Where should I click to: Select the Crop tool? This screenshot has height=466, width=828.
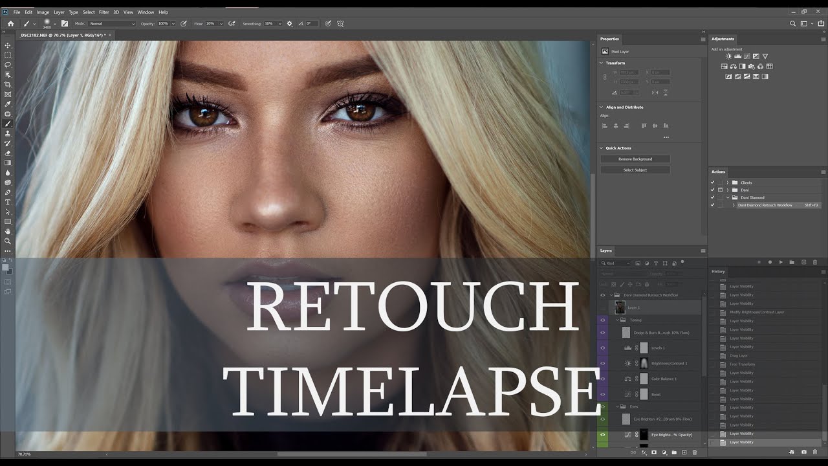[8, 84]
